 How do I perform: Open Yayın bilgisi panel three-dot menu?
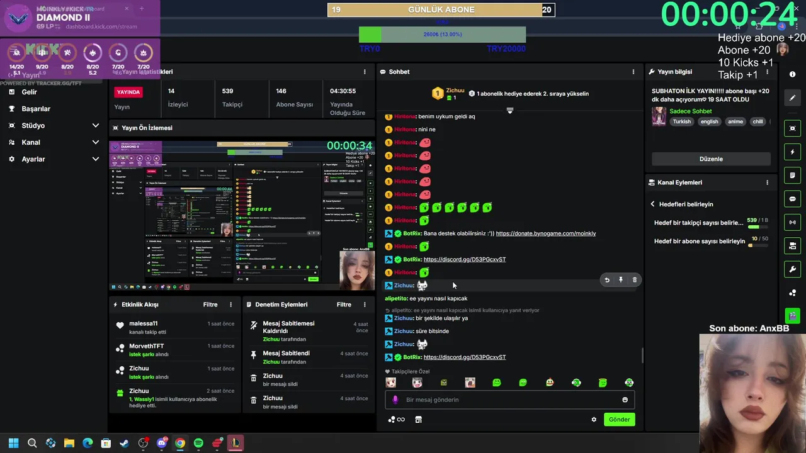pos(767,72)
